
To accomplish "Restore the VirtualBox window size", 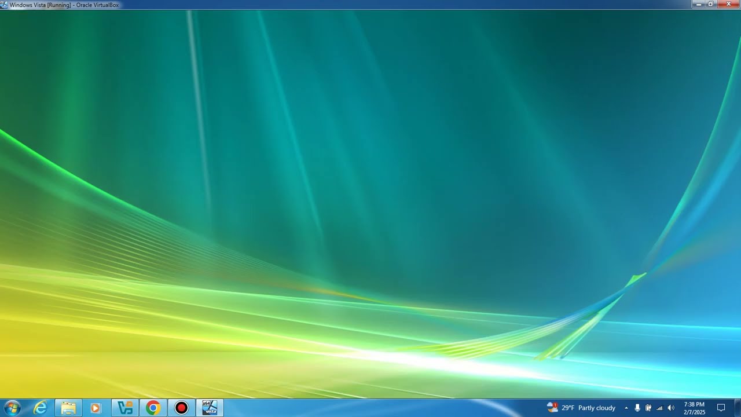I will click(x=711, y=4).
